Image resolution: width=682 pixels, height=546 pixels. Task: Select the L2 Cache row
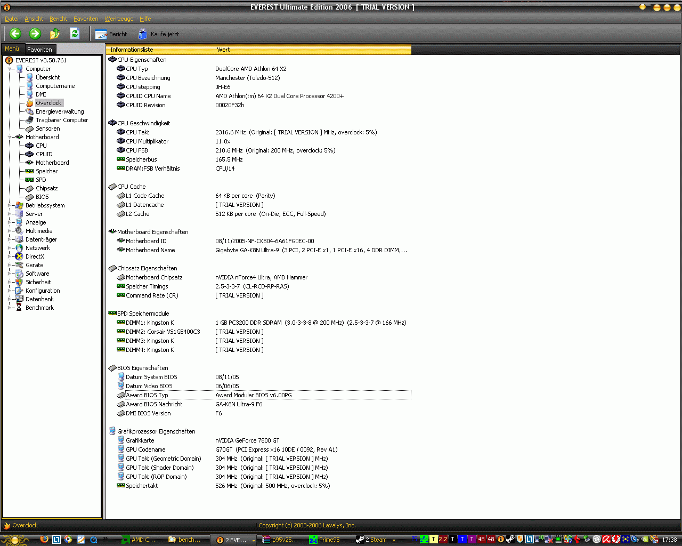point(259,214)
